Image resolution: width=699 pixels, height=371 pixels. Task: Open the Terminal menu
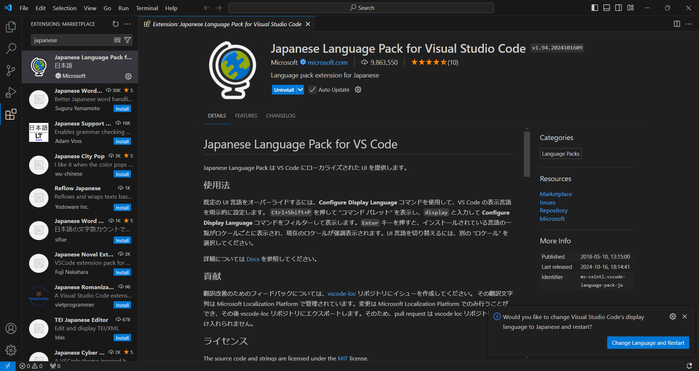[x=147, y=8]
